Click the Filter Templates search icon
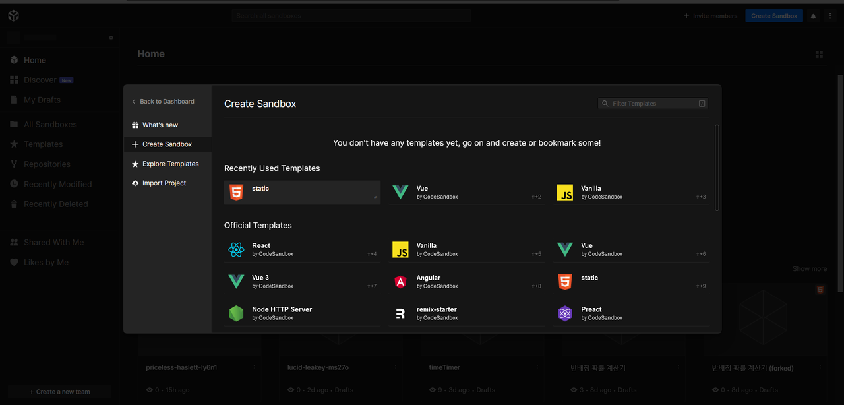 605,104
